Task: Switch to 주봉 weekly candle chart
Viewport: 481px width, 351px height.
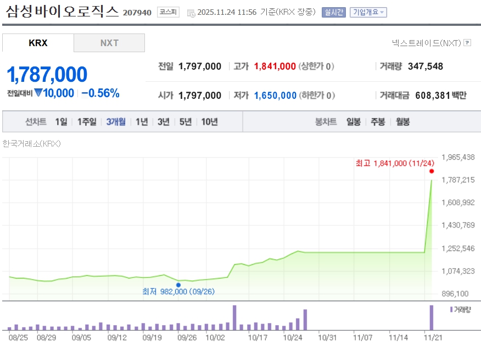Action: point(378,122)
